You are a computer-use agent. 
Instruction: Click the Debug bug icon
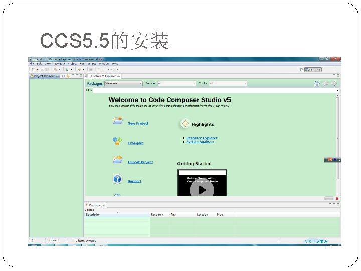coord(67,70)
